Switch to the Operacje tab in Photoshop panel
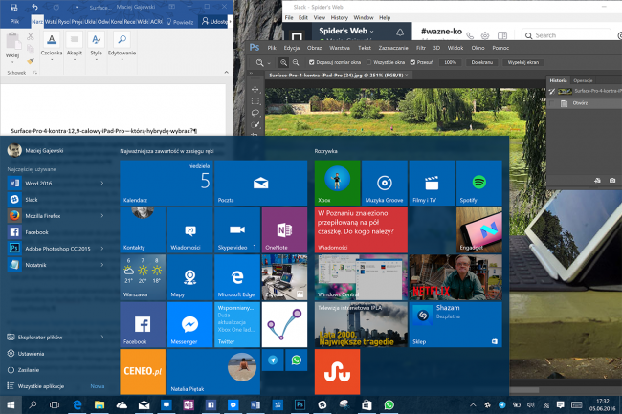This screenshot has height=414, width=622. (x=583, y=81)
